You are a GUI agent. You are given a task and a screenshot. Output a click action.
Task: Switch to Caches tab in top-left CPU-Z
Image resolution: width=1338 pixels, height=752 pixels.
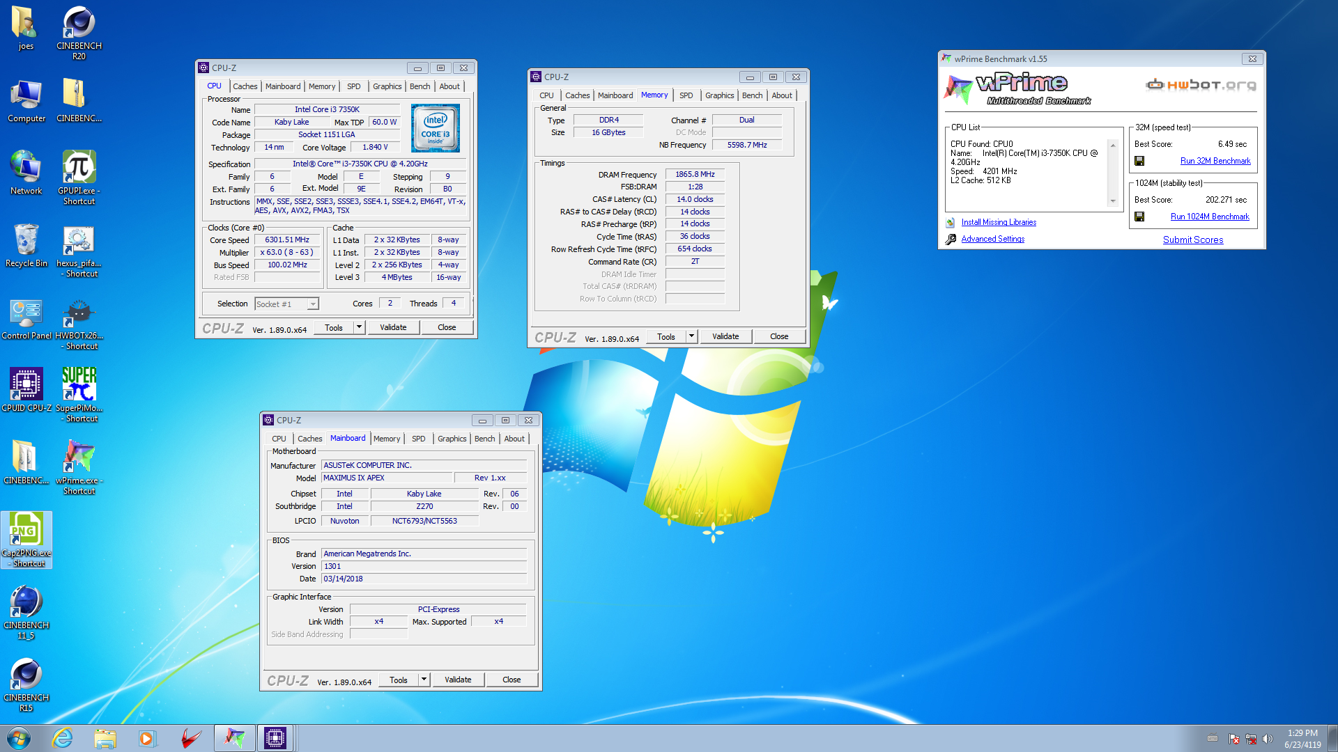pyautogui.click(x=245, y=86)
